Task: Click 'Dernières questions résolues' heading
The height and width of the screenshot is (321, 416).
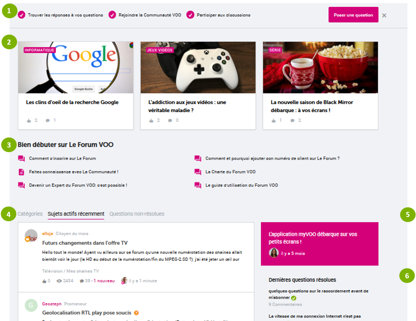Action: coord(302,280)
